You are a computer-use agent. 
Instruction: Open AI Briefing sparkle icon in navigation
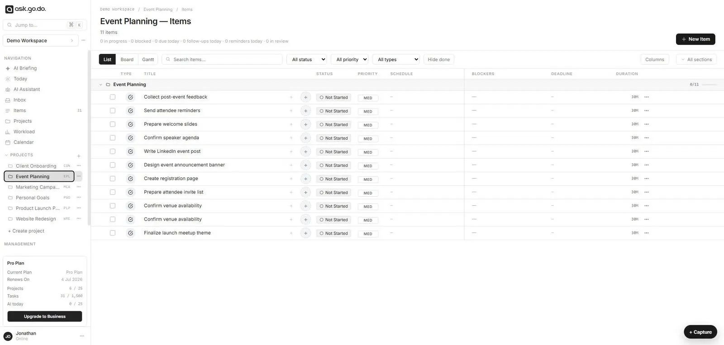(8, 68)
